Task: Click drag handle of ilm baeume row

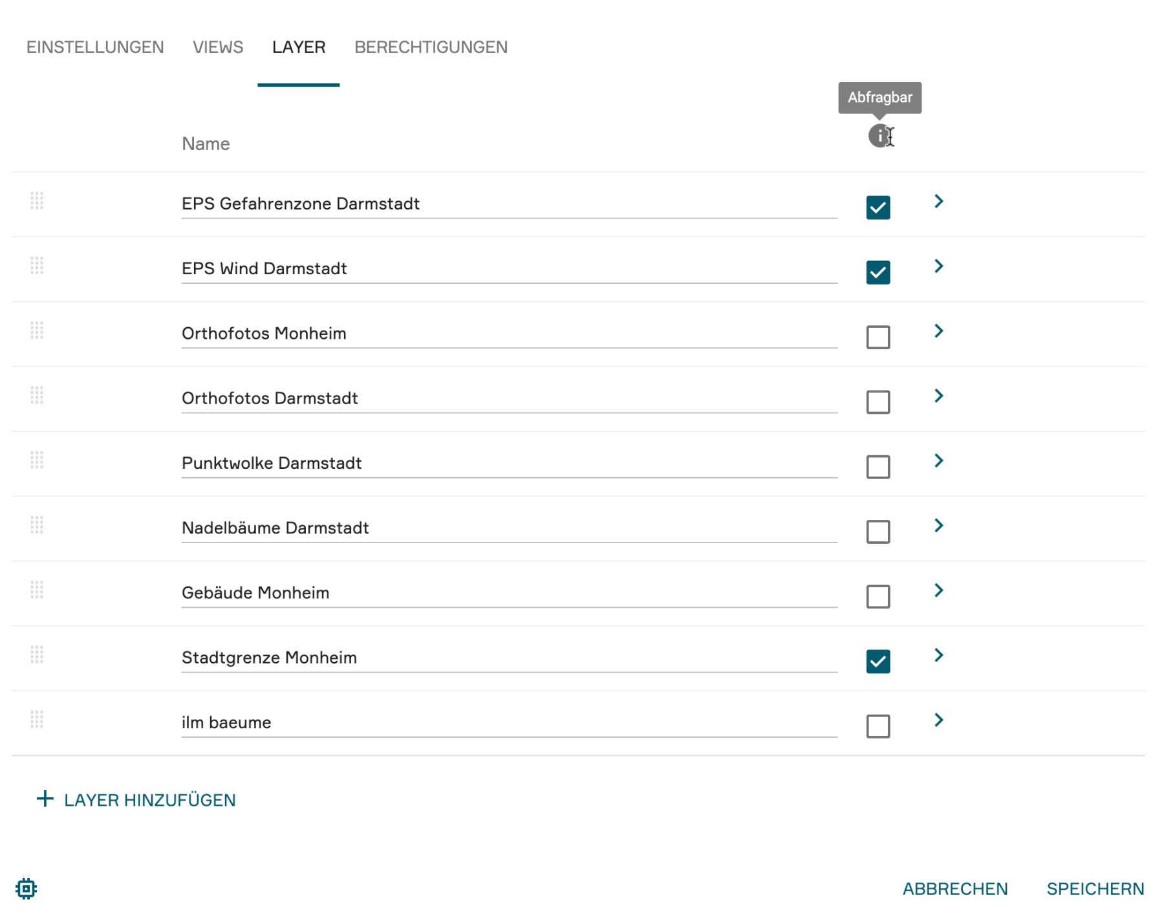Action: (x=37, y=720)
